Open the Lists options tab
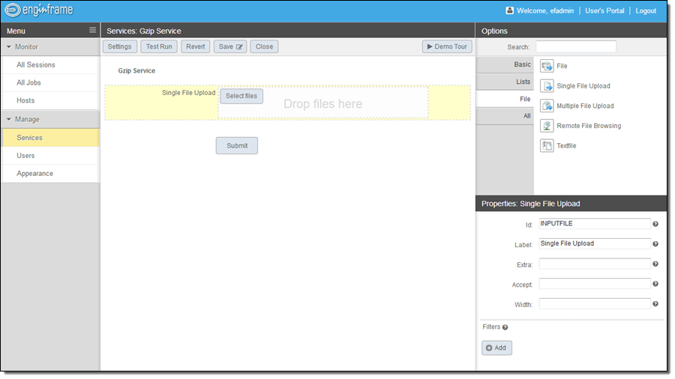The width and height of the screenshot is (675, 379). (x=505, y=82)
